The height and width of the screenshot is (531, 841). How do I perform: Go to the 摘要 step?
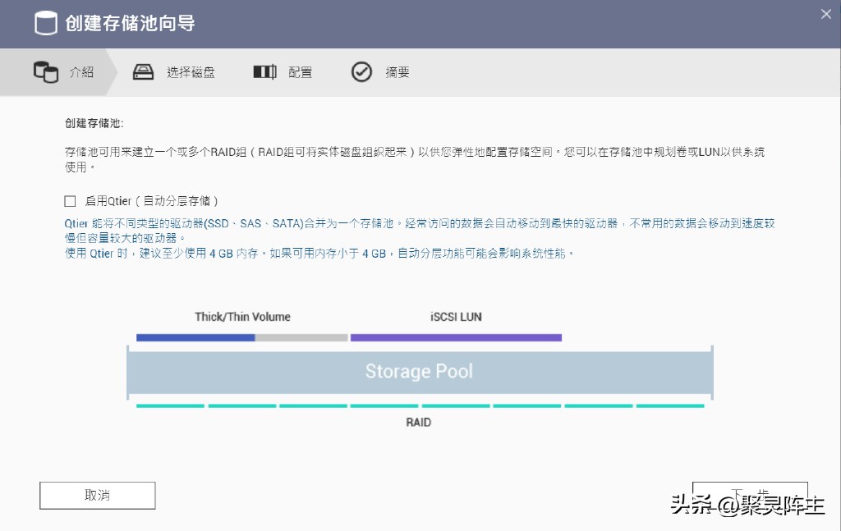(x=396, y=72)
